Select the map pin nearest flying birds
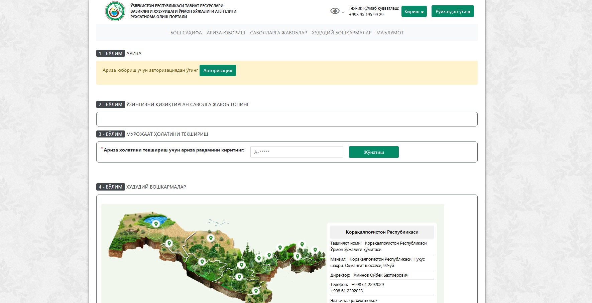 pyautogui.click(x=211, y=238)
